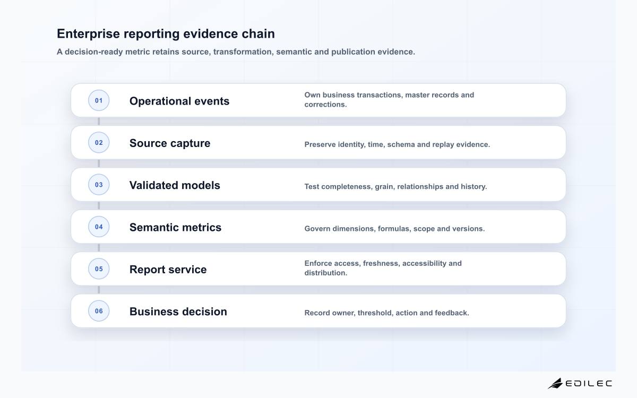Screen dimensions: 637x398
Task: Click the EDILEC brand wordmark
Action: pos(589,383)
